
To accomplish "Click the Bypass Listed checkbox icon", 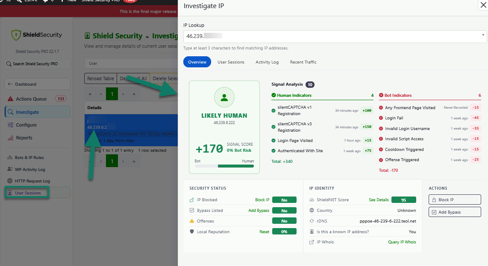I will [x=192, y=211].
